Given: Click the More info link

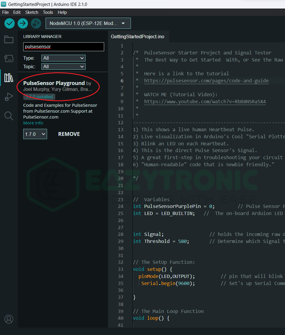Looking at the screenshot, I should pyautogui.click(x=33, y=123).
